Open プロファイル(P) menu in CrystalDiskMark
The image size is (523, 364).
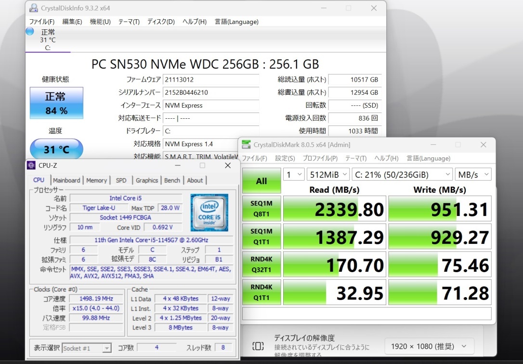point(320,158)
